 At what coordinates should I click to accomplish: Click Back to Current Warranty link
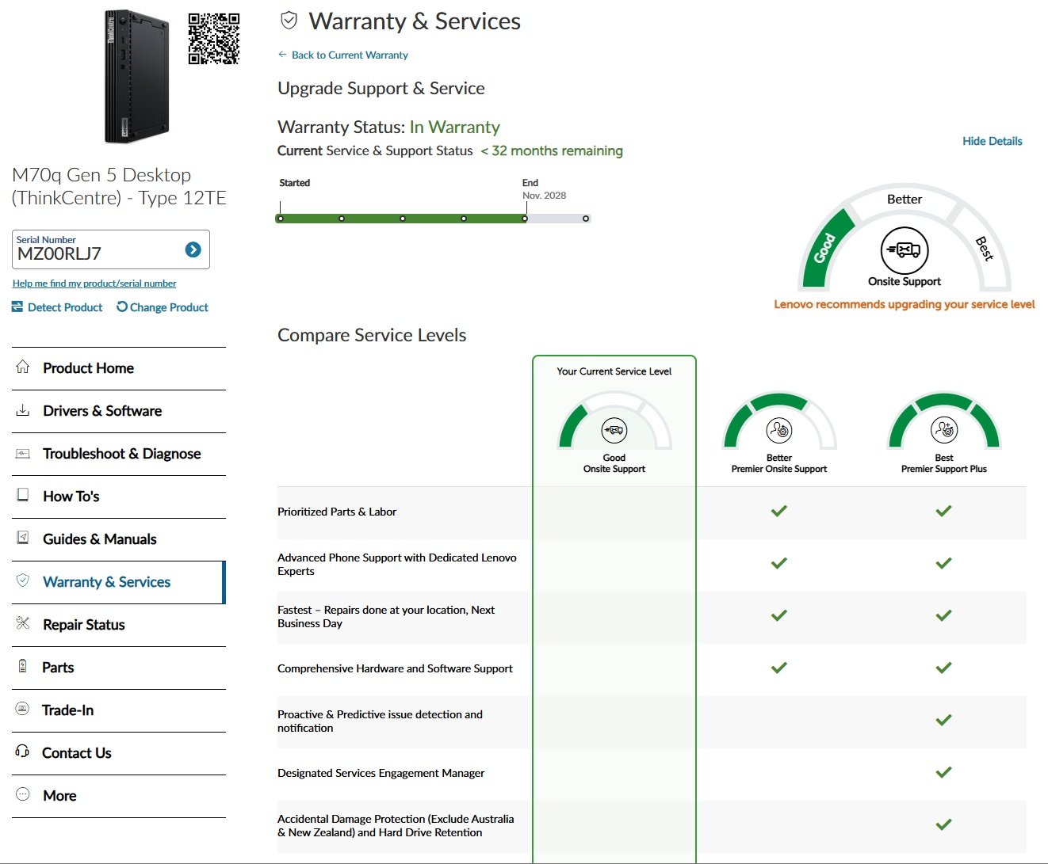[x=350, y=55]
